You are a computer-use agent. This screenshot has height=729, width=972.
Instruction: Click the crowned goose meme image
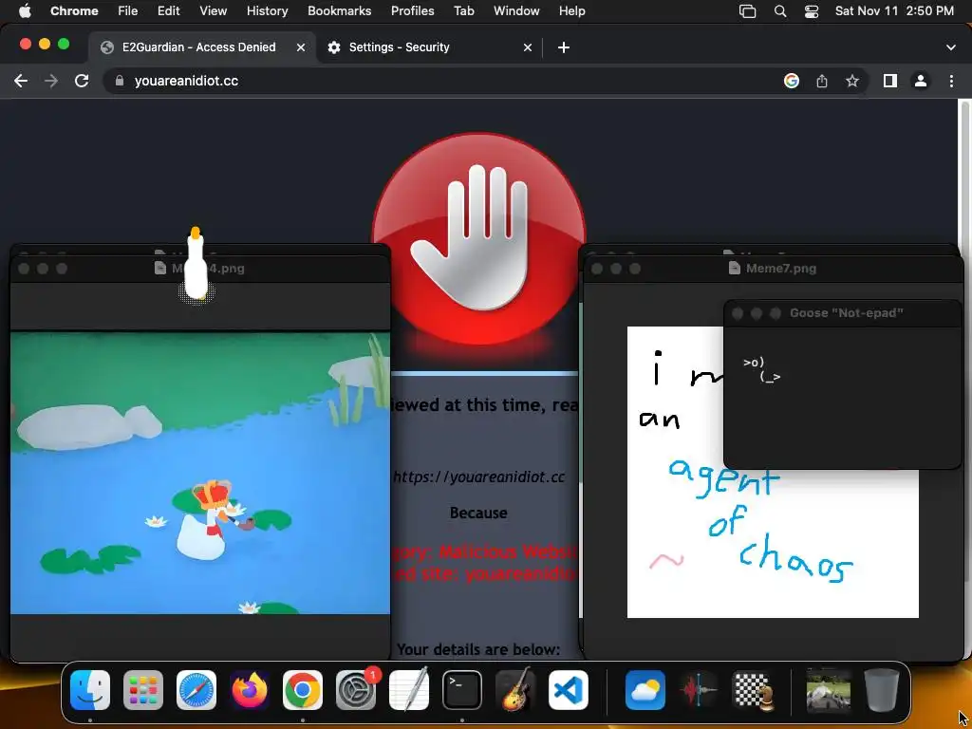pyautogui.click(x=199, y=473)
